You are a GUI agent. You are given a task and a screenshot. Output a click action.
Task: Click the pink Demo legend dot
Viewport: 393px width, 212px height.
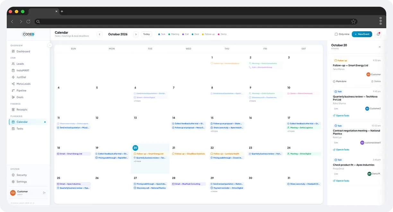[219, 34]
